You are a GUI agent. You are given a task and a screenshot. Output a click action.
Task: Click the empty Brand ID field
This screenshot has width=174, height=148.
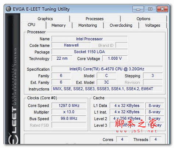tap(121, 45)
